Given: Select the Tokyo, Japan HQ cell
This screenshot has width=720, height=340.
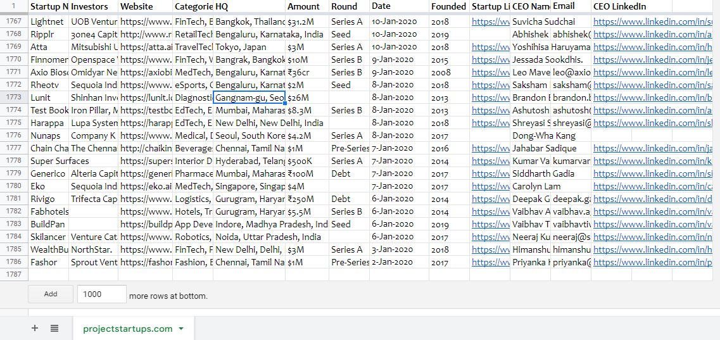Looking at the screenshot, I should 249,47.
